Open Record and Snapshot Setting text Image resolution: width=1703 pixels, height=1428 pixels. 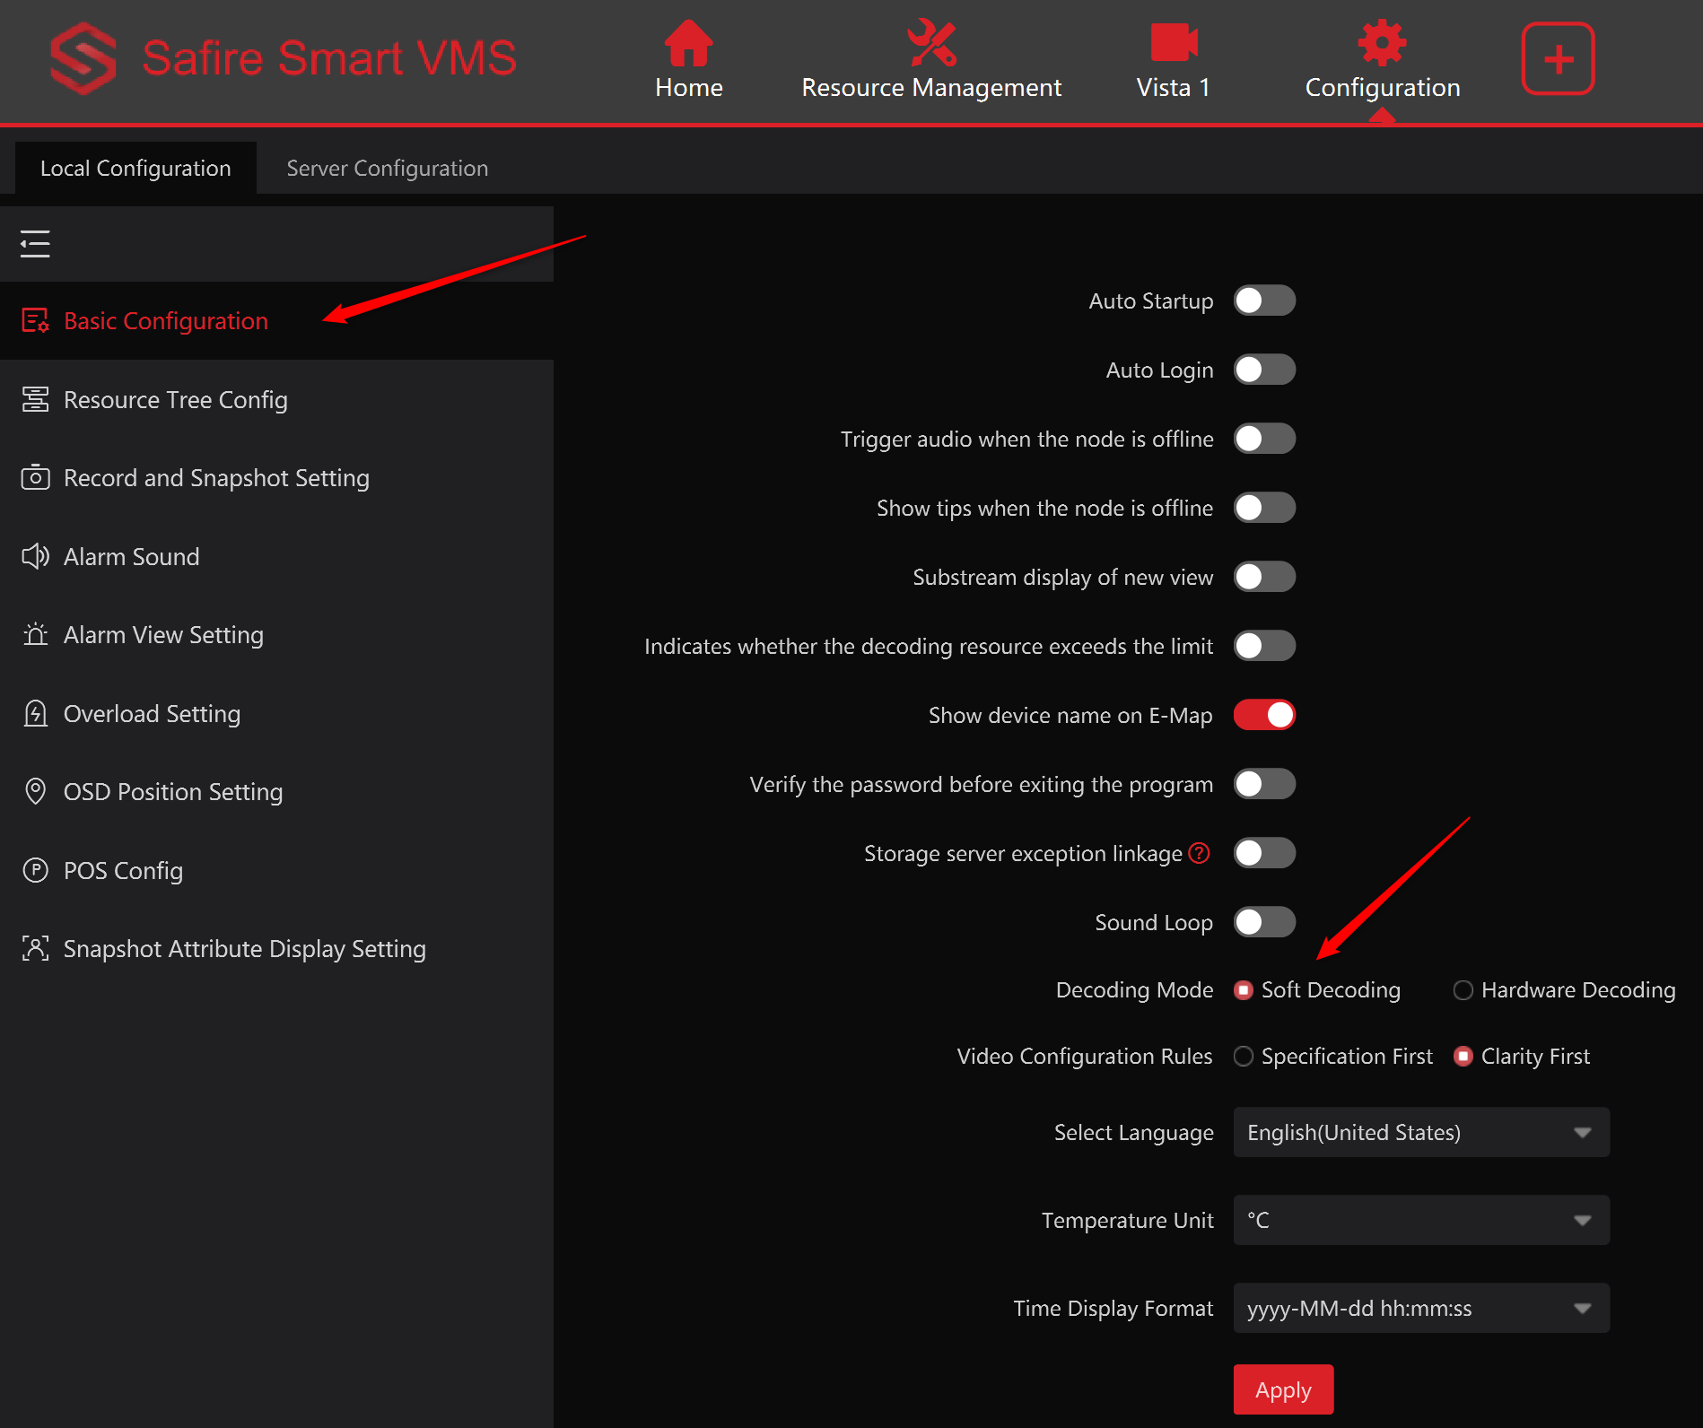216,478
